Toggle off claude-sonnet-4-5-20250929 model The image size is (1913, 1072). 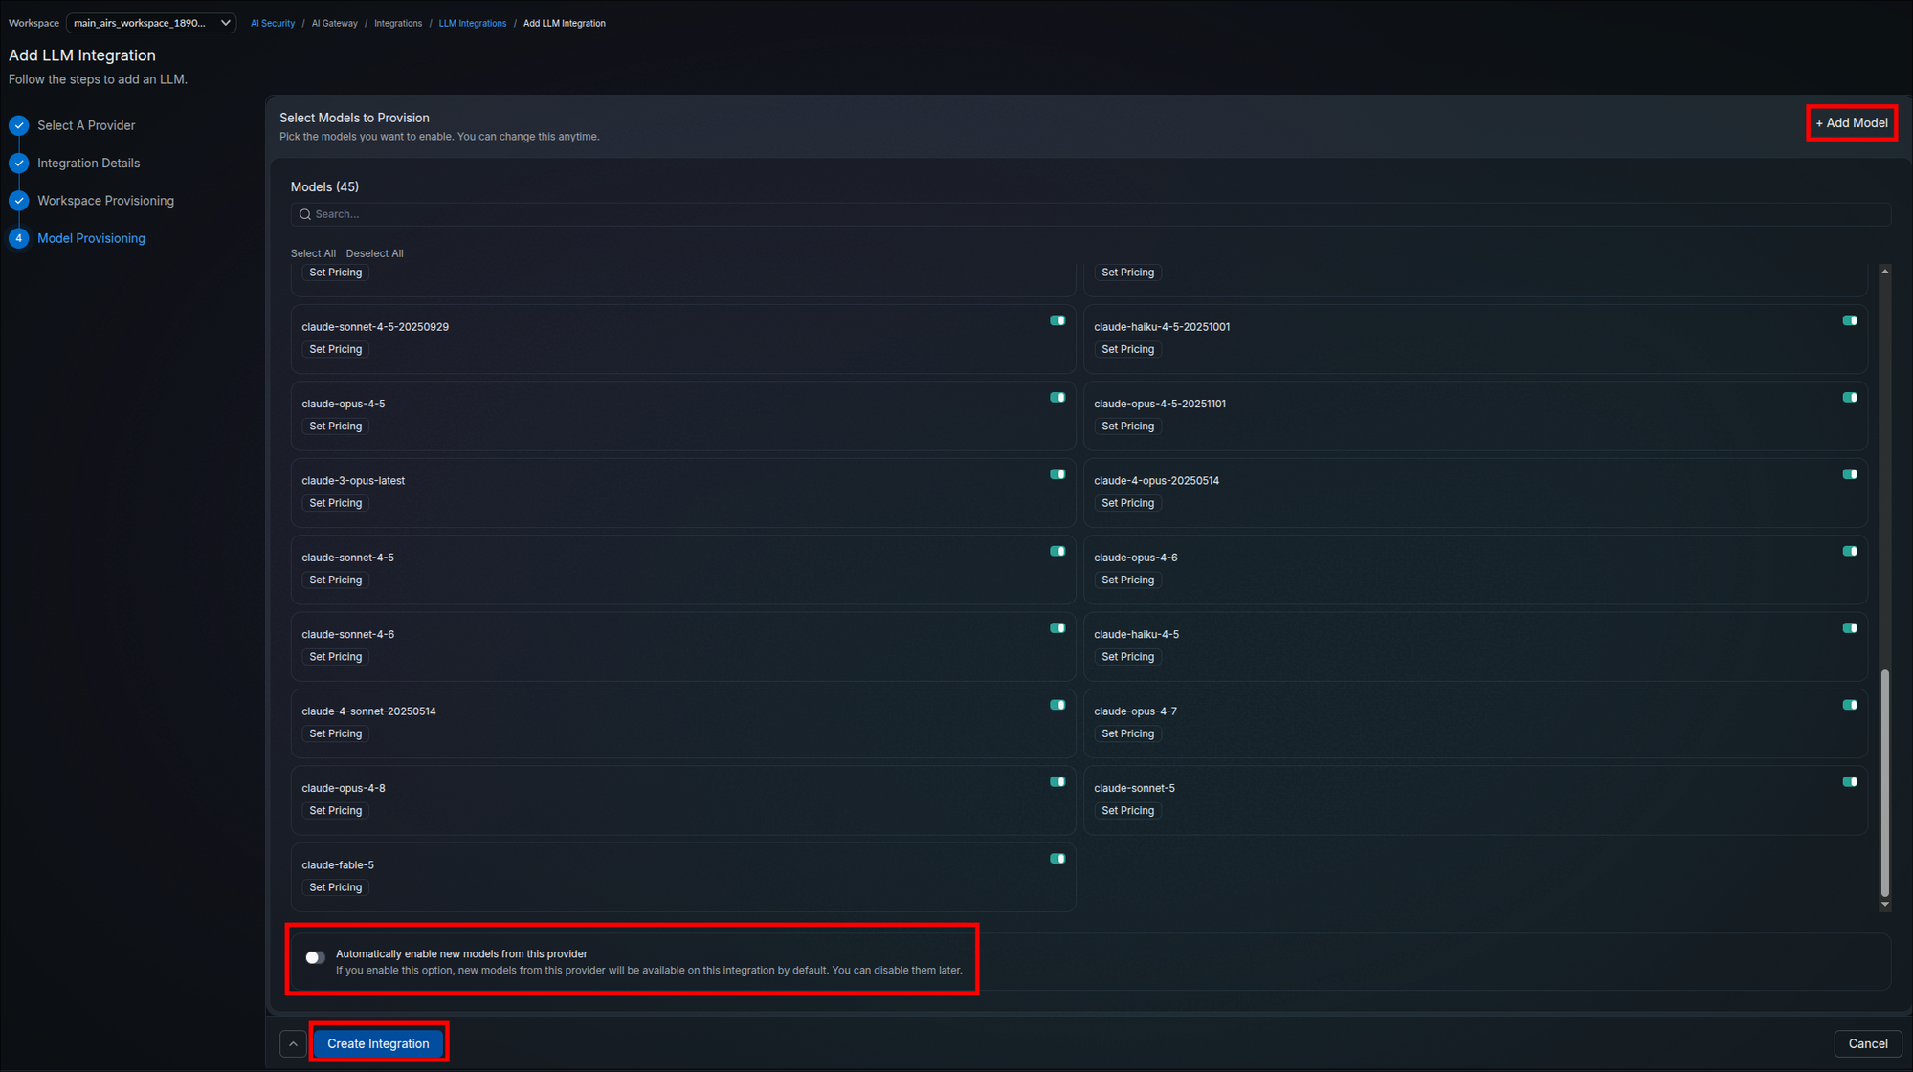1057,320
